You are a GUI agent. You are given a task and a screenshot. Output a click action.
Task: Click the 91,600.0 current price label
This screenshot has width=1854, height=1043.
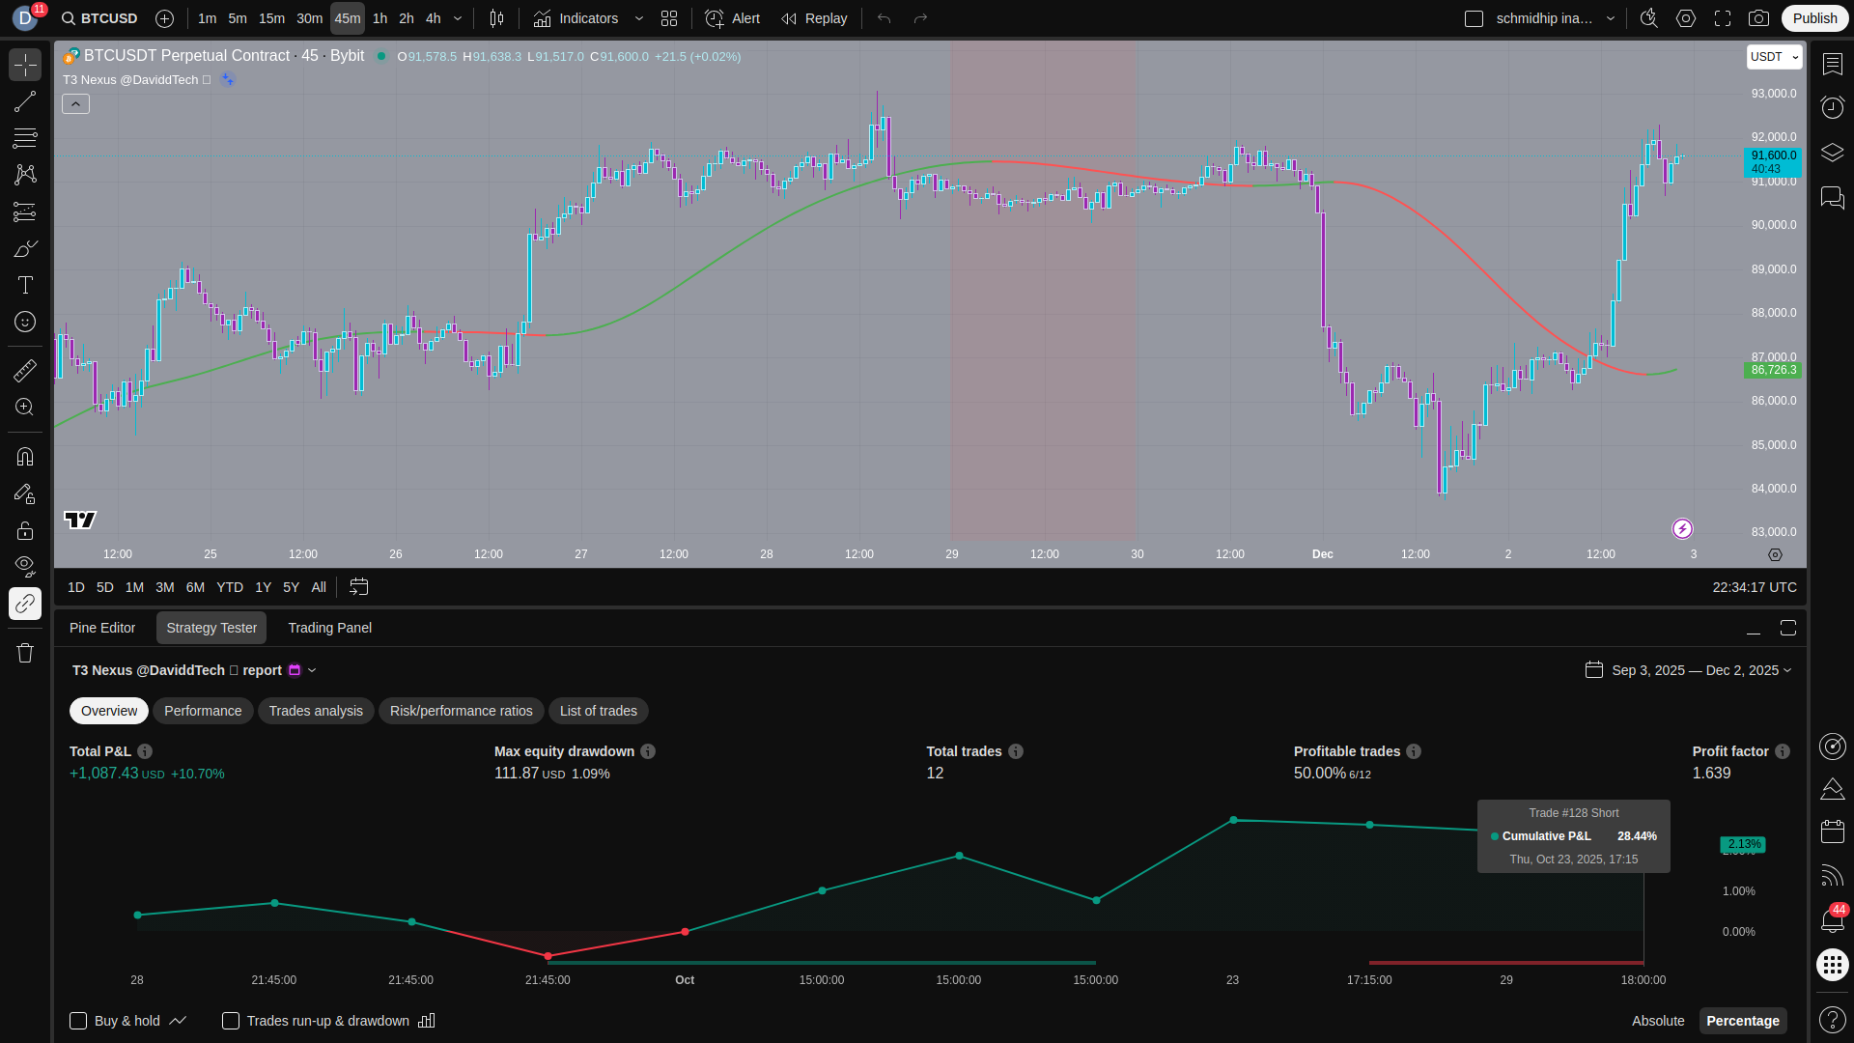coord(1773,155)
